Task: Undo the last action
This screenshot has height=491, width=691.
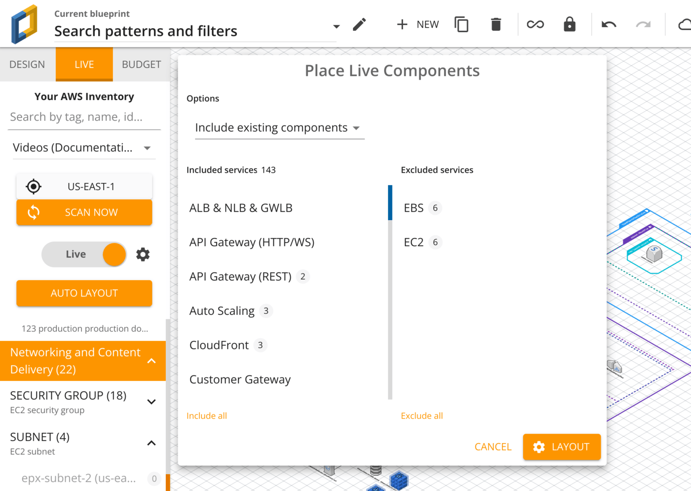Action: coord(609,24)
